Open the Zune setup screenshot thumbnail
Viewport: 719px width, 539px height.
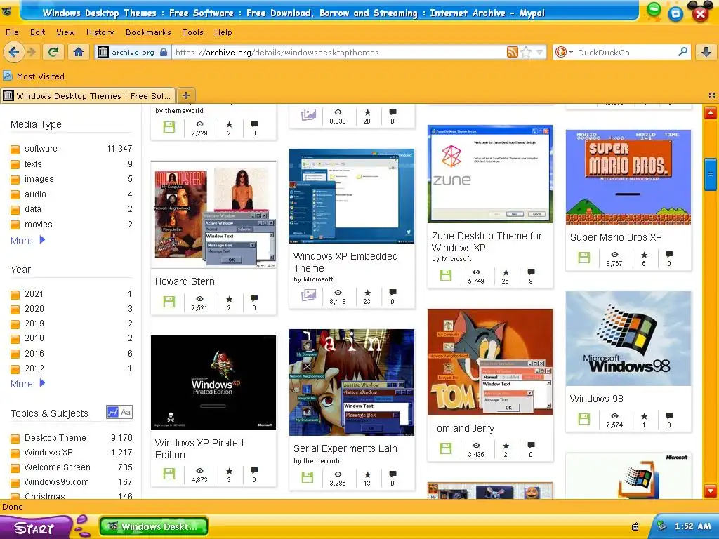point(489,174)
